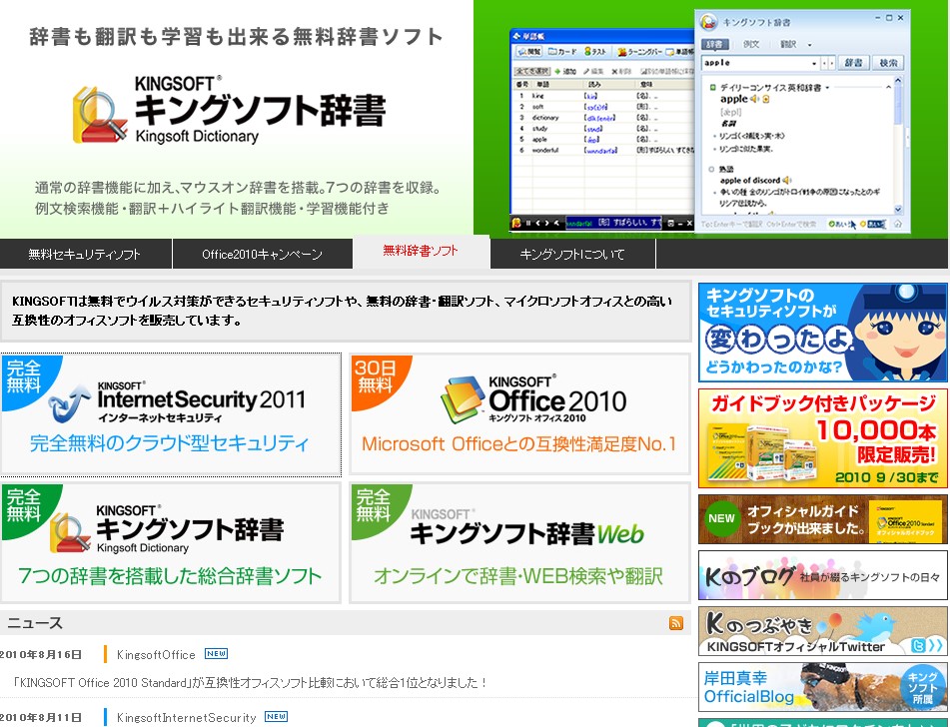950x727 pixels.
Task: Click the Kingsoft Dictionary magnifier logo in header
Action: pyautogui.click(x=99, y=115)
